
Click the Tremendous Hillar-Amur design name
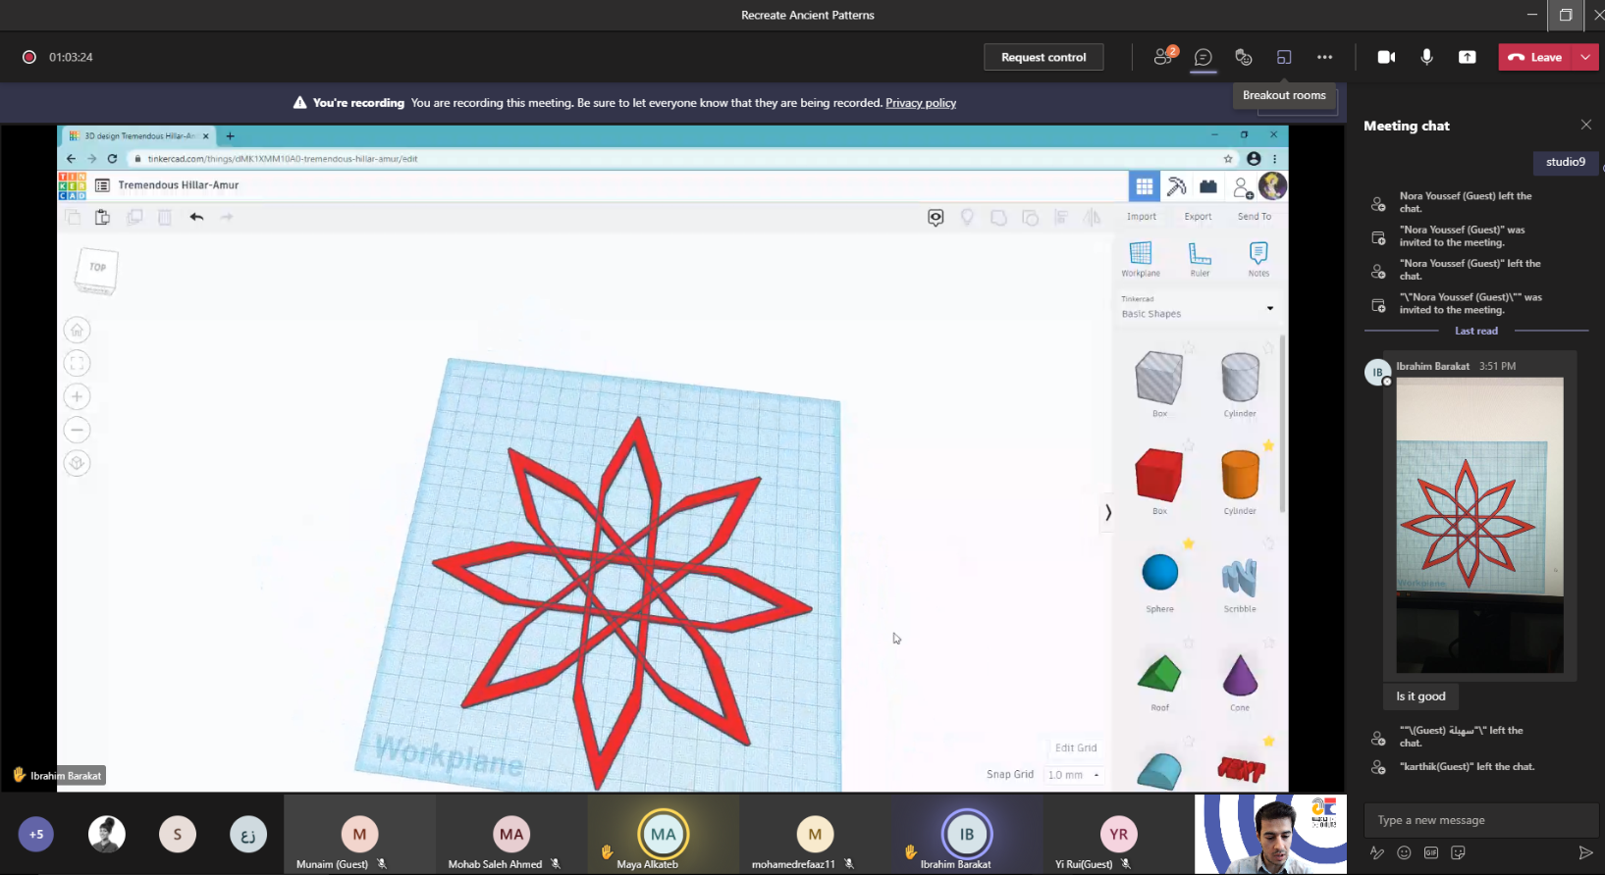[179, 184]
